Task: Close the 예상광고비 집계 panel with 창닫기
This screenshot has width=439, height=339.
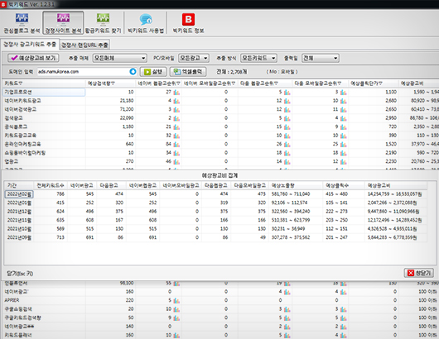Action: coord(418,273)
